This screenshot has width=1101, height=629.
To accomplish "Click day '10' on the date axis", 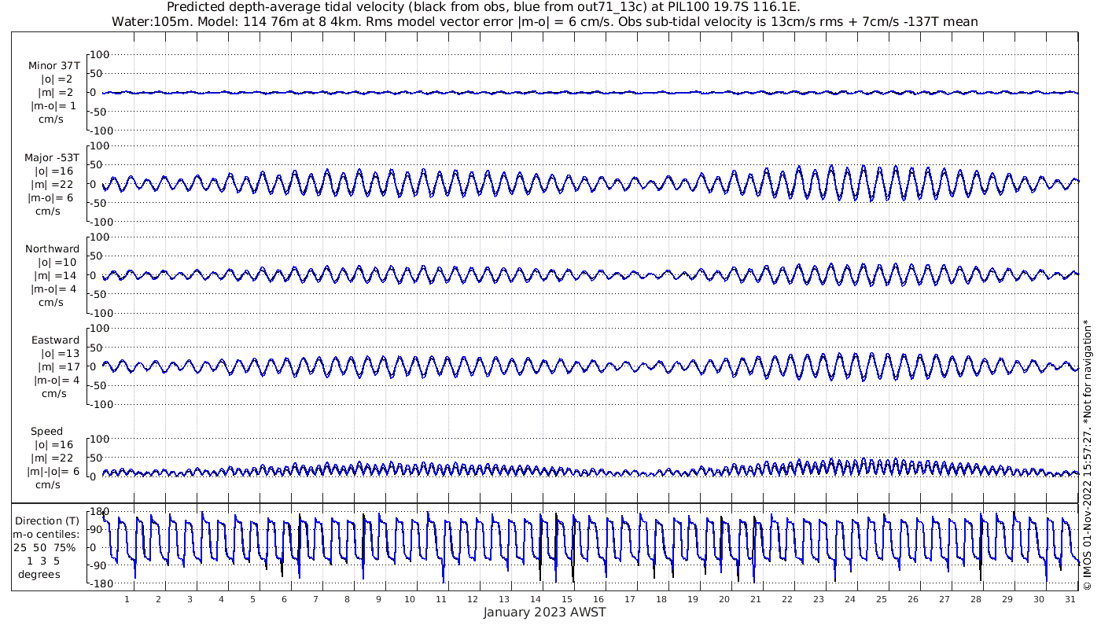I will pos(410,599).
